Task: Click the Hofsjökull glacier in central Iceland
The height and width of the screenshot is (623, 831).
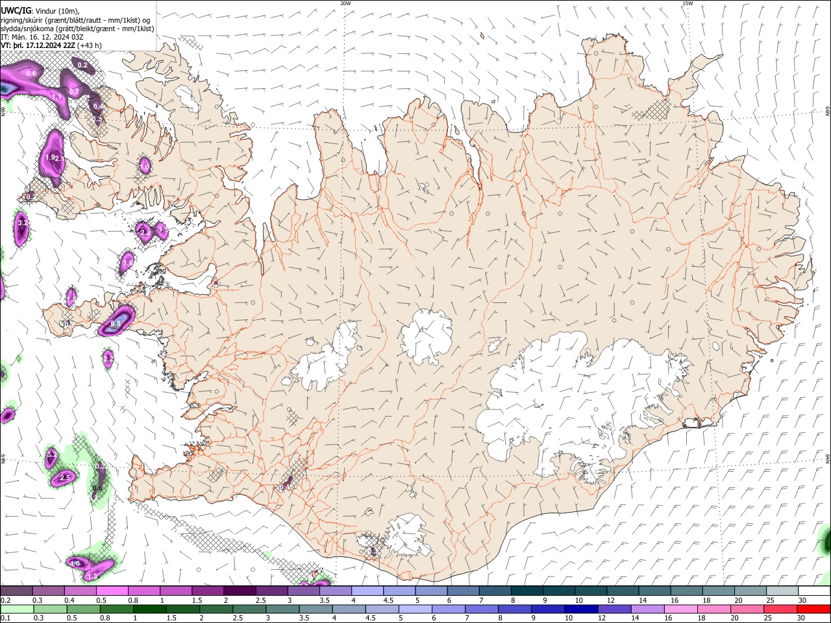Action: (x=427, y=336)
